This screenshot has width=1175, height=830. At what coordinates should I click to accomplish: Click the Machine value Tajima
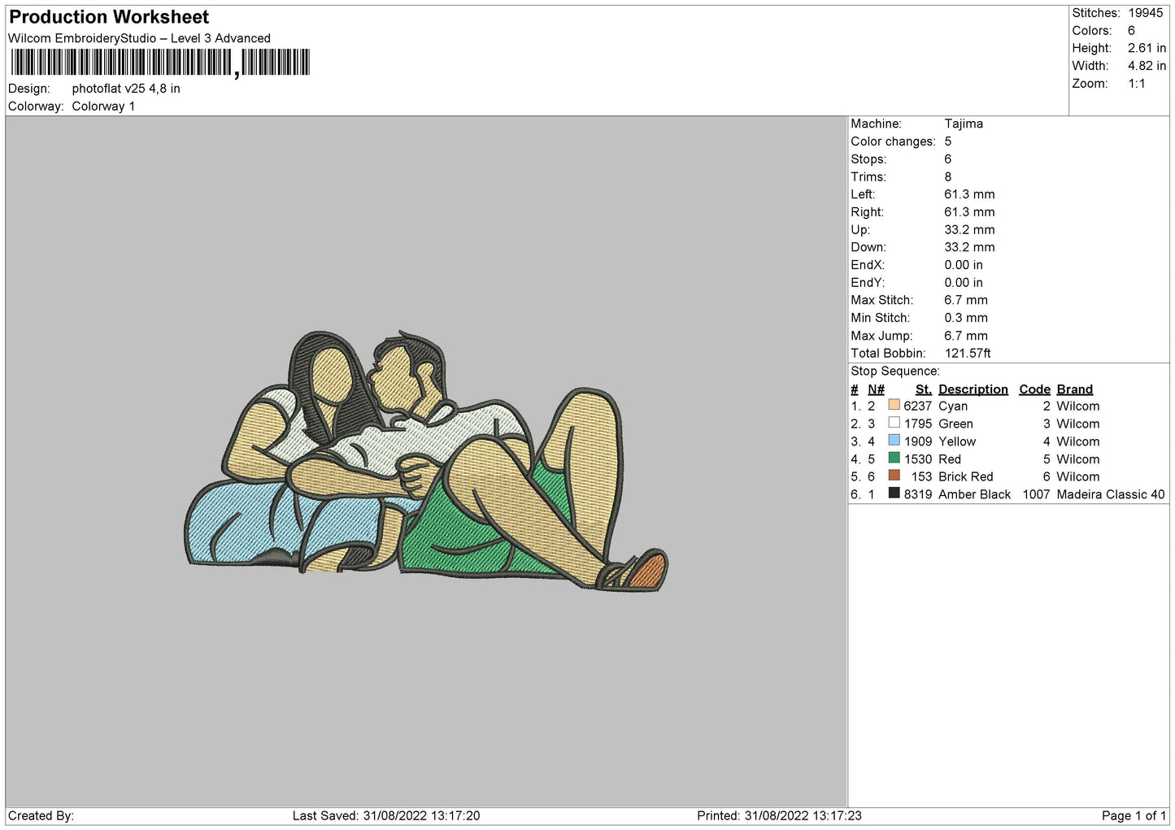pyautogui.click(x=964, y=124)
